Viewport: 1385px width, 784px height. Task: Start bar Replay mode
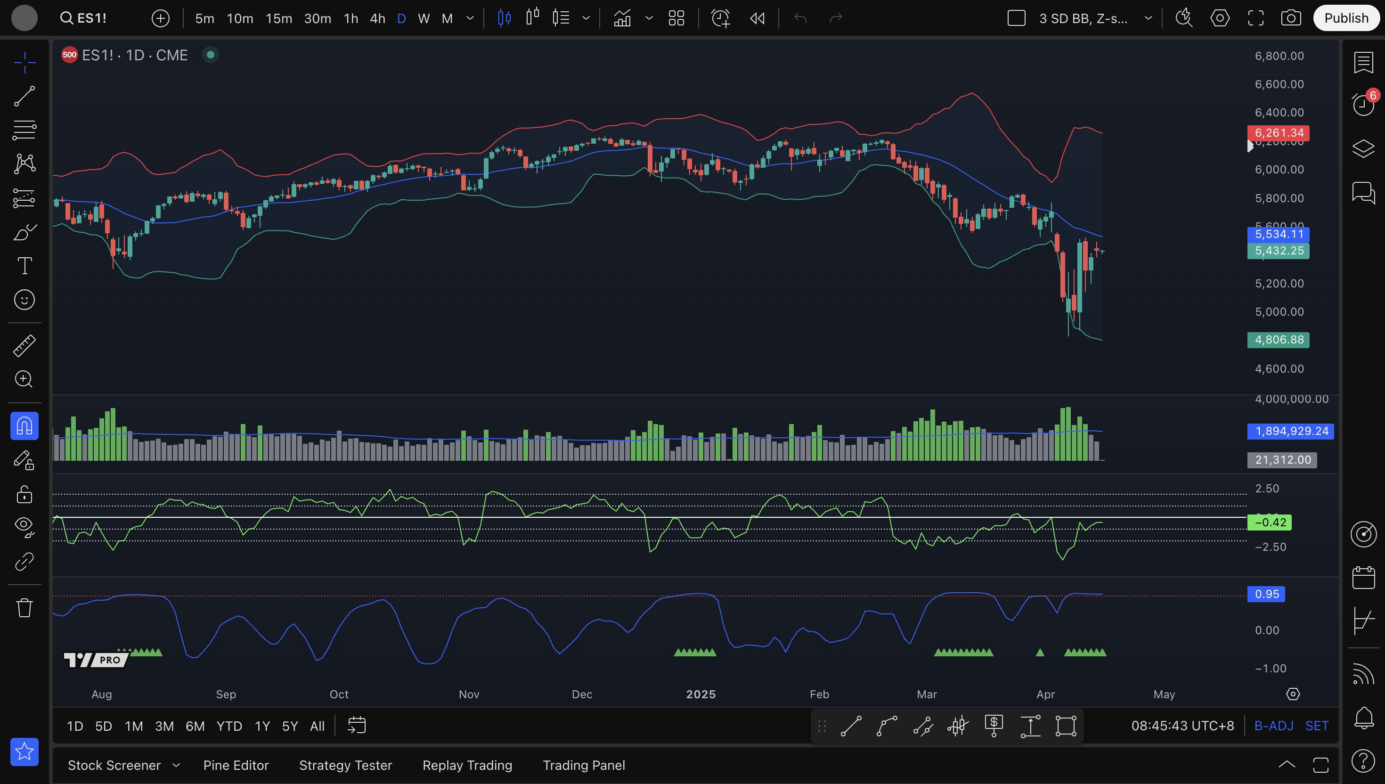[x=757, y=18]
